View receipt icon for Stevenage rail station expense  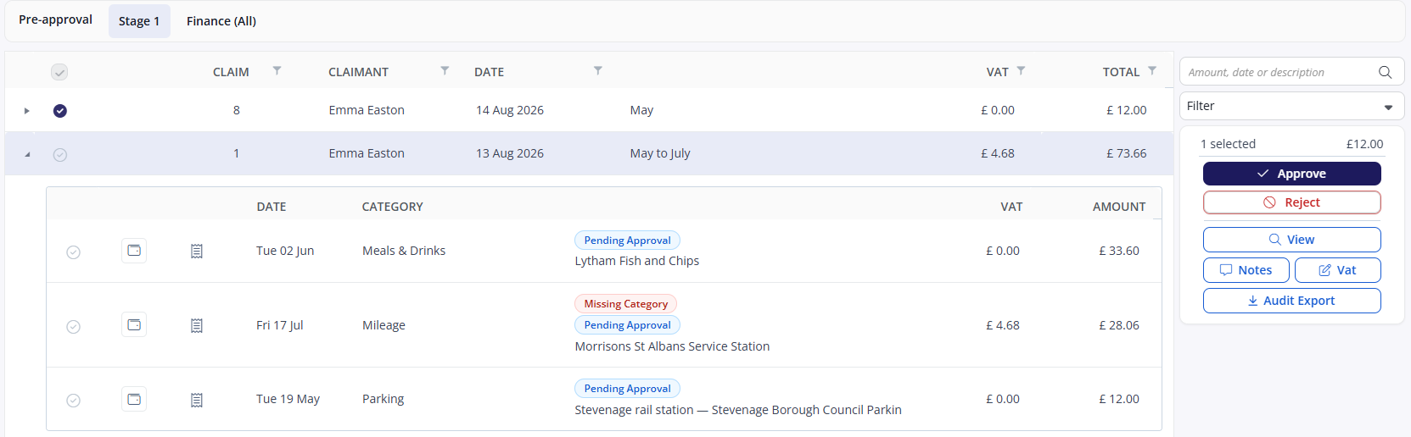(x=197, y=400)
